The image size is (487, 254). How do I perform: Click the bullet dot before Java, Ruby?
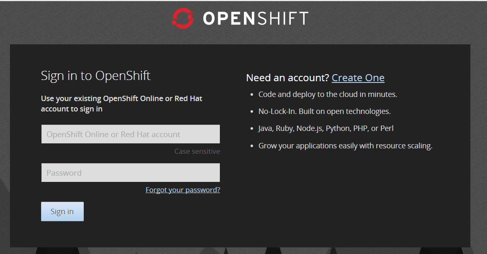[252, 129]
